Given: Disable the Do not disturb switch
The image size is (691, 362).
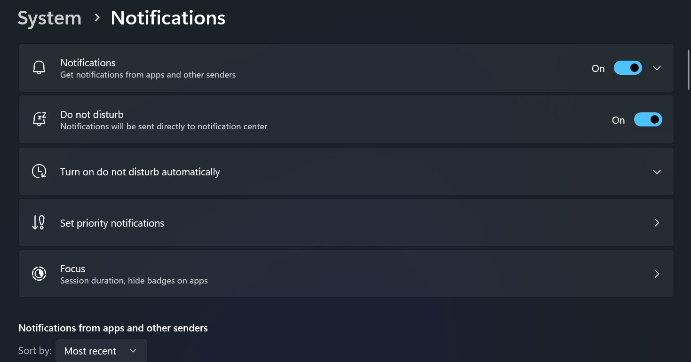Looking at the screenshot, I should [648, 120].
